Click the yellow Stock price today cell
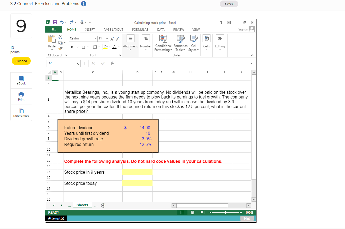The width and height of the screenshot is (345, 229). coord(137,183)
